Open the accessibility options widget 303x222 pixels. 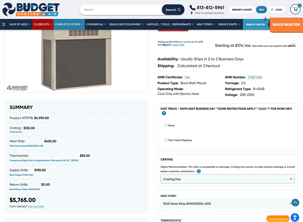click(x=295, y=217)
